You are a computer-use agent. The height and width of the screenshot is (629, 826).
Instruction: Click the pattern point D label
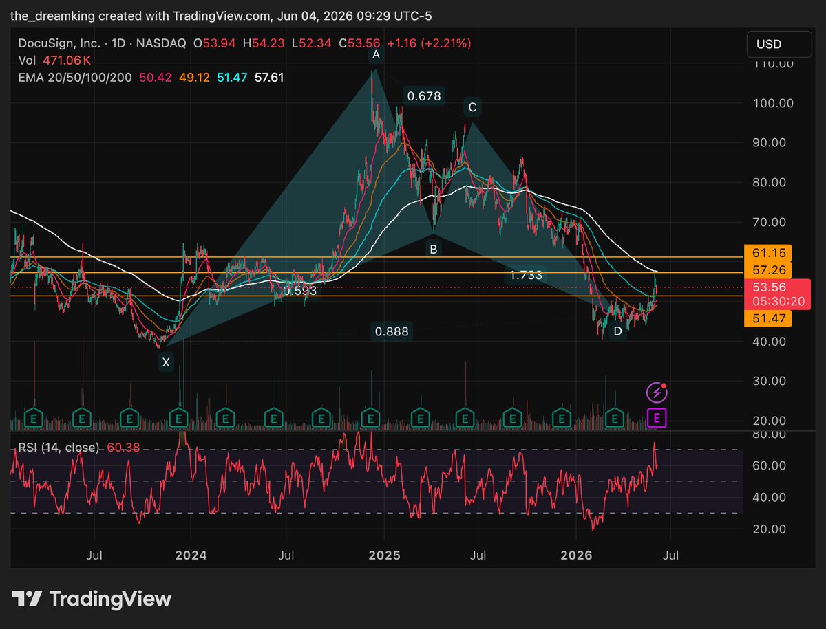coord(618,331)
